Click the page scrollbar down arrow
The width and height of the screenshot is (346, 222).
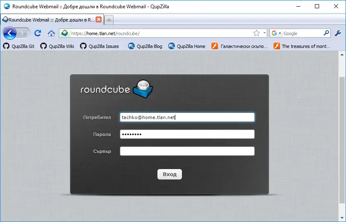[x=342, y=218]
